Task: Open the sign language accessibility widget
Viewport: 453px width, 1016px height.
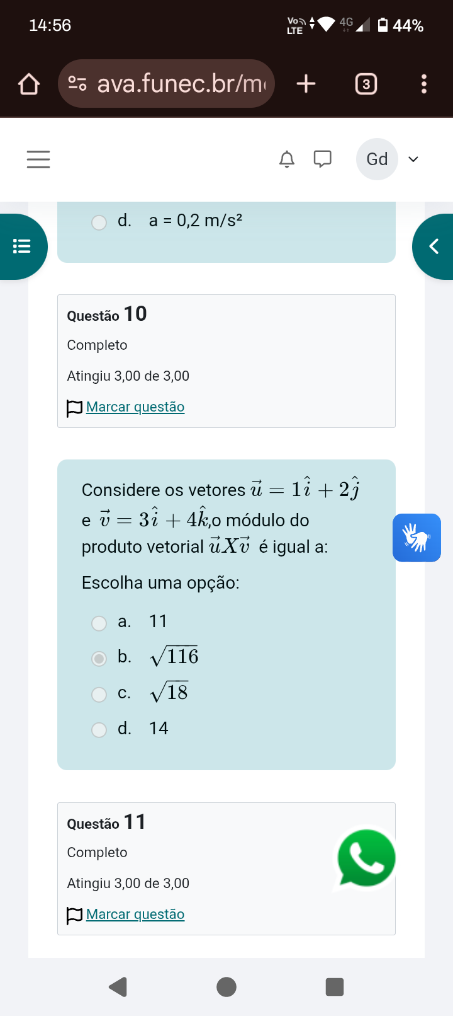Action: point(417,538)
